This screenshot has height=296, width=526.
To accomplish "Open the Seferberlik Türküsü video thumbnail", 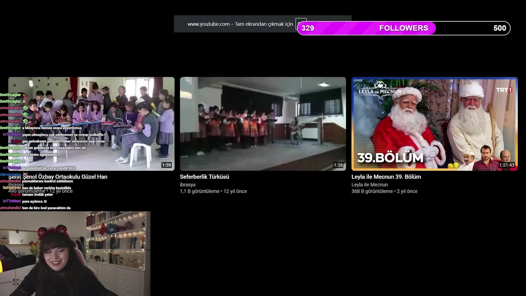I will pyautogui.click(x=263, y=124).
